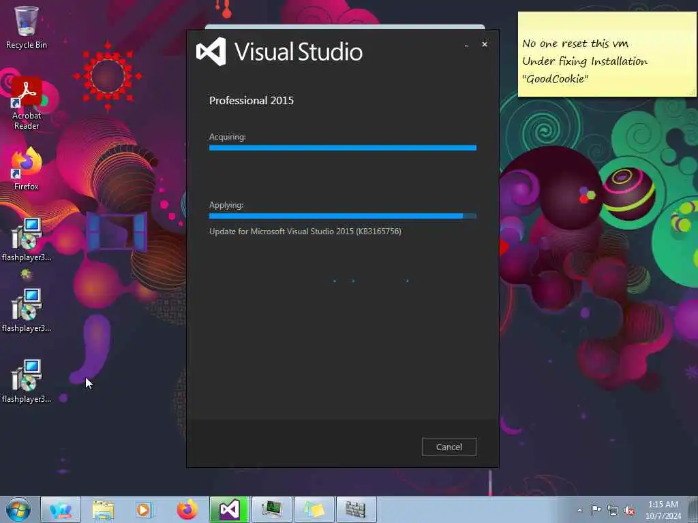698x523 pixels.
Task: Click the 'Applying:' label
Action: tap(226, 205)
